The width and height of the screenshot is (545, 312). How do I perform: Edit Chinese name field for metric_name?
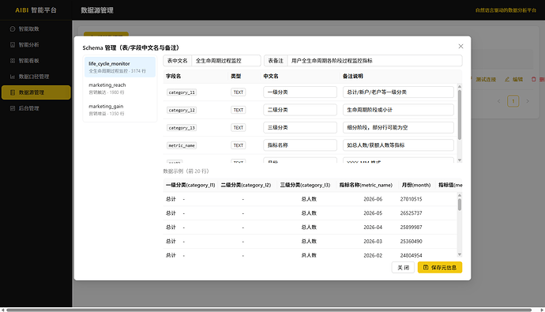point(300,145)
